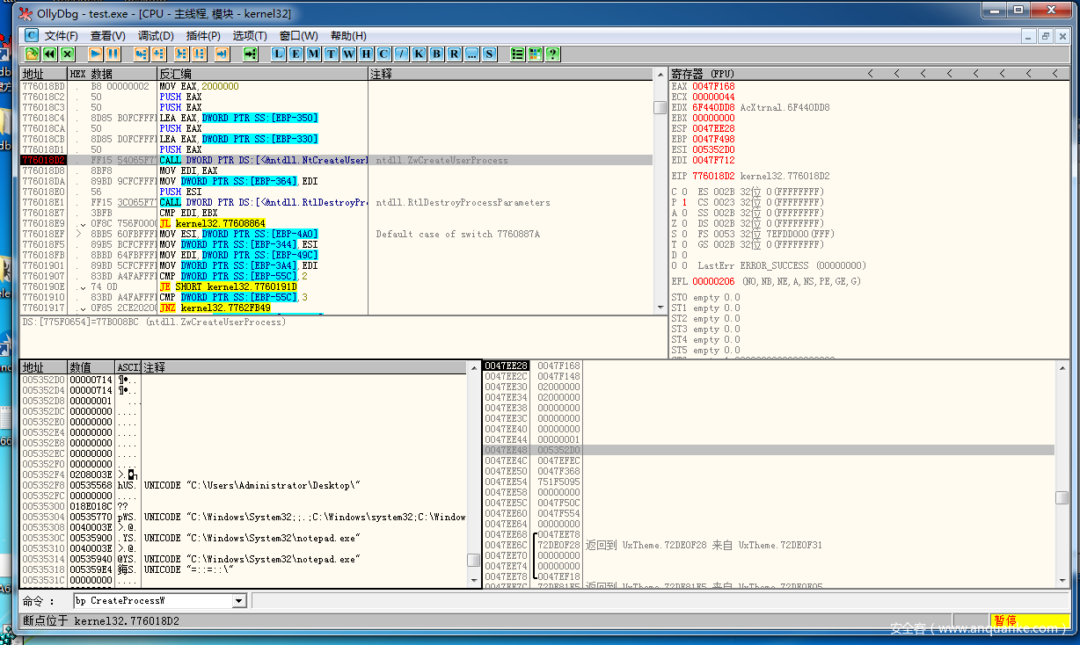This screenshot has height=645, width=1080.
Task: Show Call stack (K button)
Action: [420, 54]
